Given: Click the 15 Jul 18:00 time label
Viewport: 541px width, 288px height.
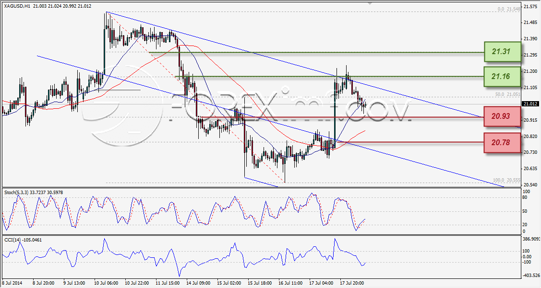Looking at the screenshot, I should pyautogui.click(x=259, y=283).
